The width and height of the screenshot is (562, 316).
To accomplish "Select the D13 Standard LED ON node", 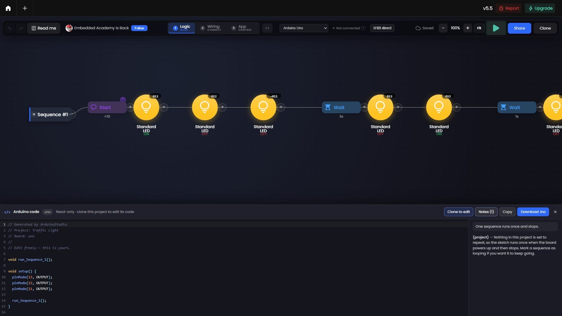I will 146,107.
